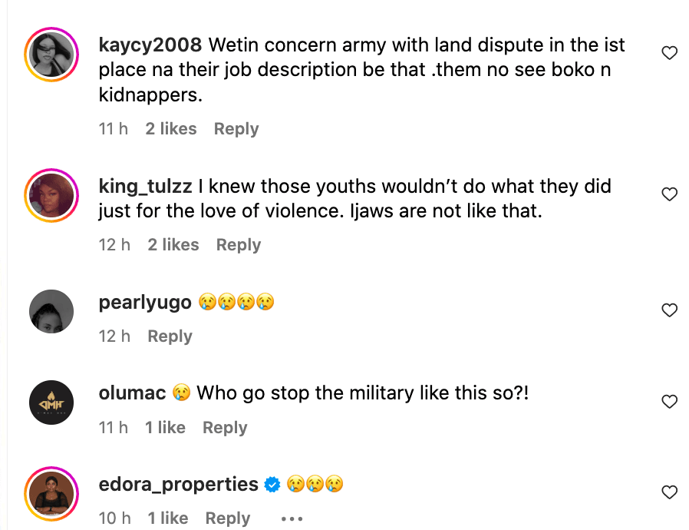Open pearlyugo's profile photo
This screenshot has height=530, width=689.
click(x=51, y=312)
